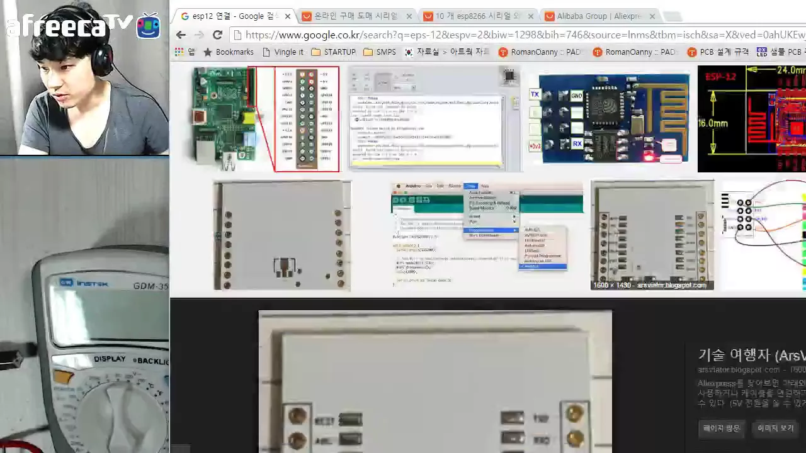
Task: Open the STARTUP bookmark folder
Action: [334, 52]
